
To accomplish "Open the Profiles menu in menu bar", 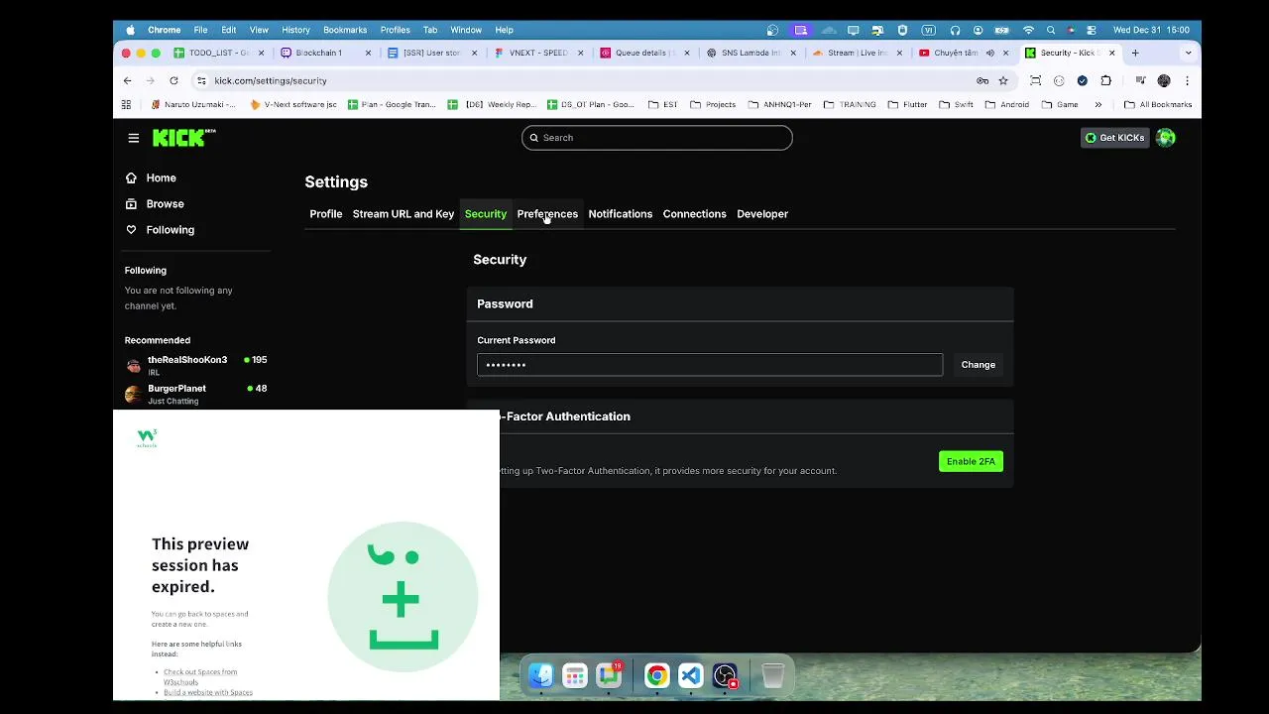I will (395, 30).
